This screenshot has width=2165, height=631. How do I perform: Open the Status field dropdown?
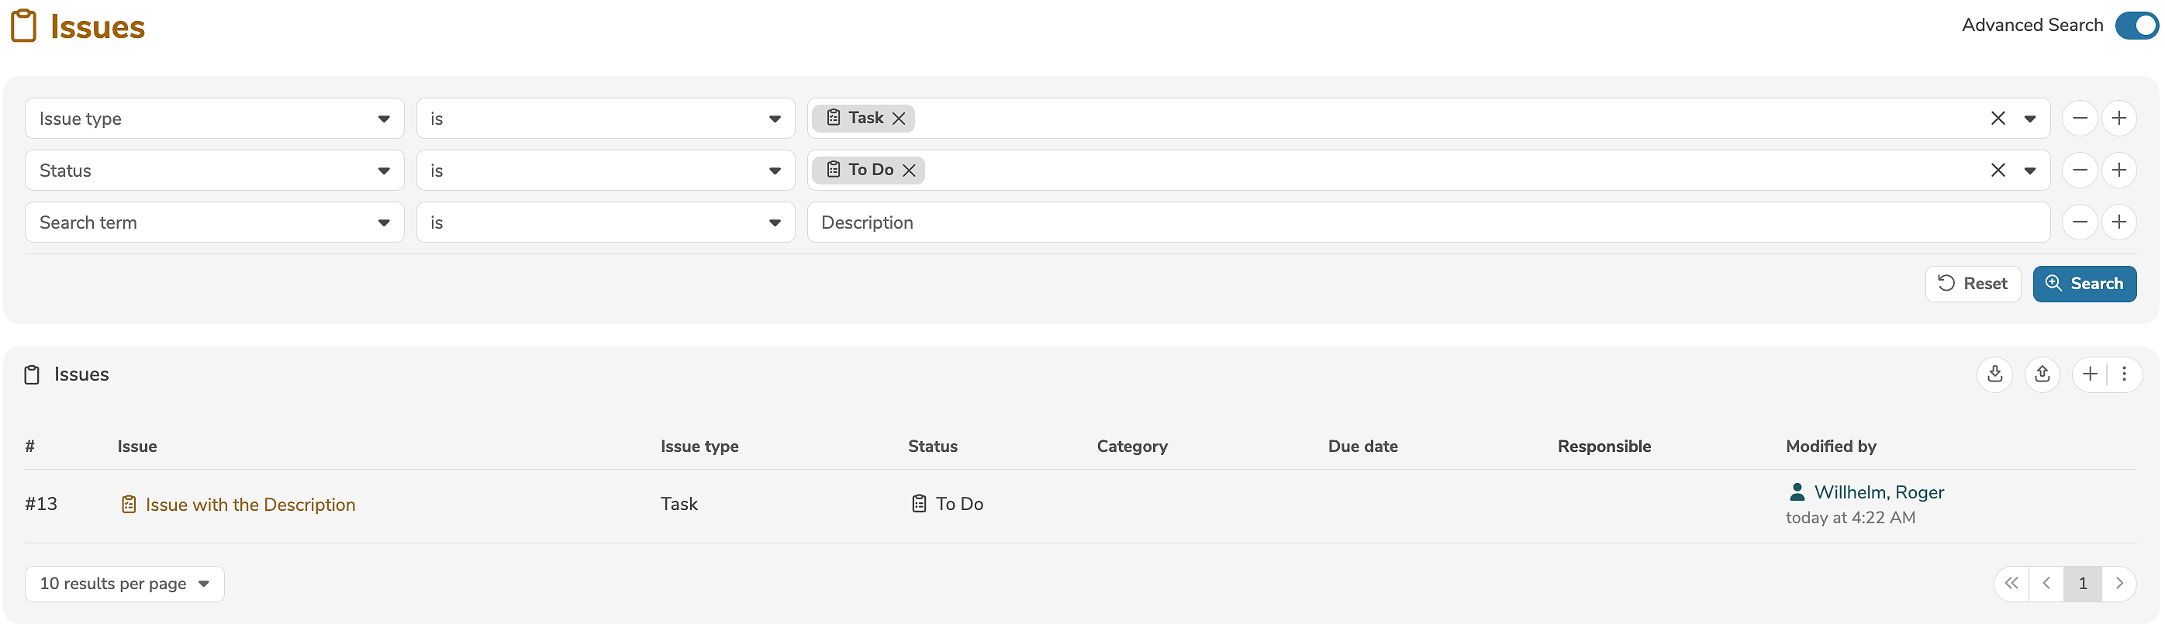click(214, 171)
